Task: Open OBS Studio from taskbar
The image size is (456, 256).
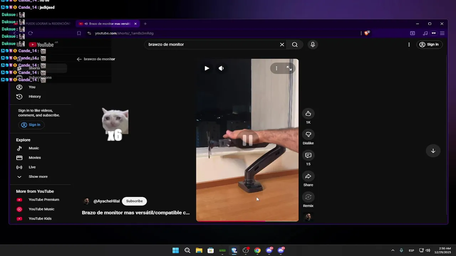Action: point(246,250)
